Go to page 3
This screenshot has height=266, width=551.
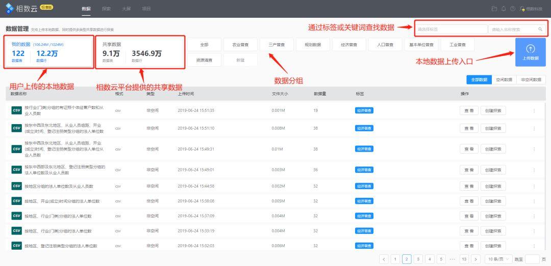[x=418, y=259]
